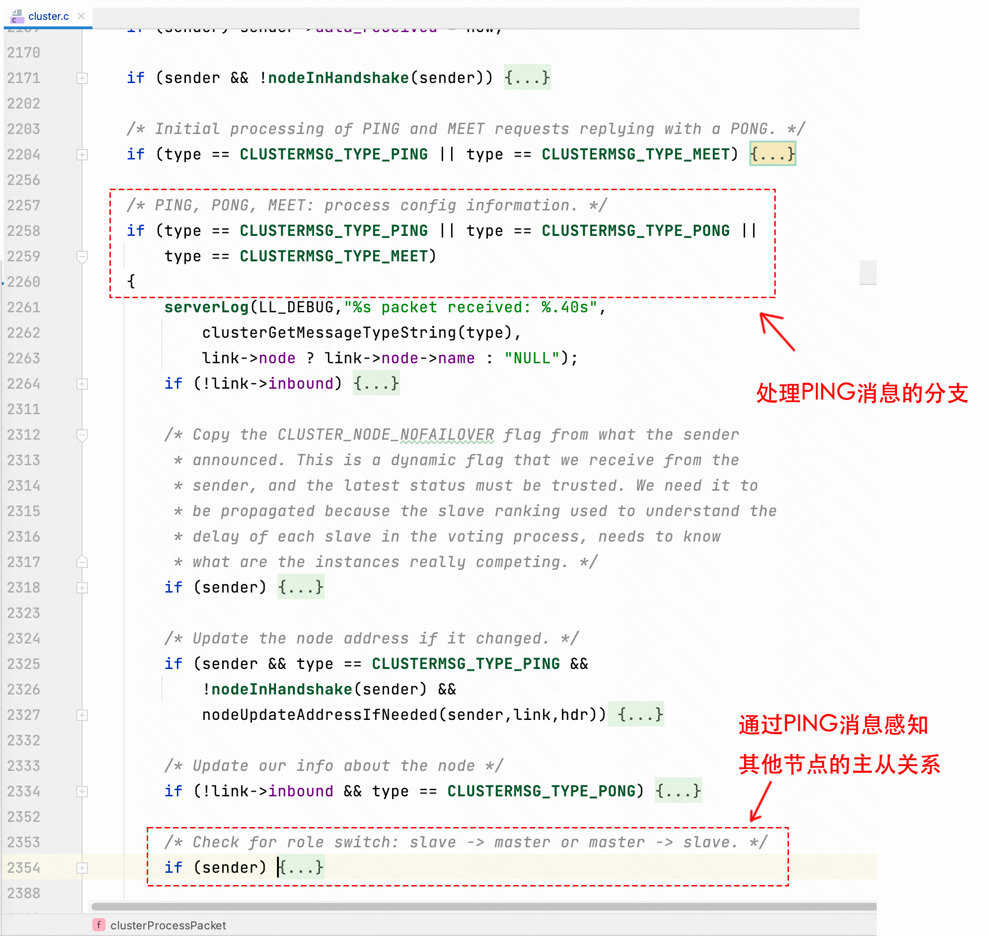Click function icon beside clusterProcessPacket breadcrumb
The height and width of the screenshot is (936, 989).
pyautogui.click(x=99, y=925)
